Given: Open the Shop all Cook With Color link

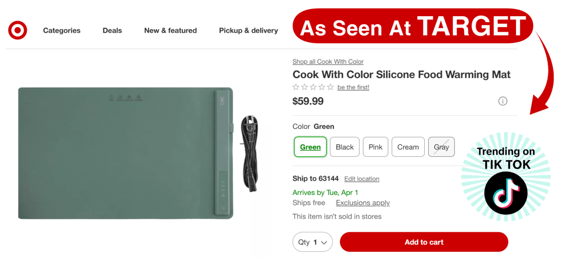Looking at the screenshot, I should (x=328, y=61).
